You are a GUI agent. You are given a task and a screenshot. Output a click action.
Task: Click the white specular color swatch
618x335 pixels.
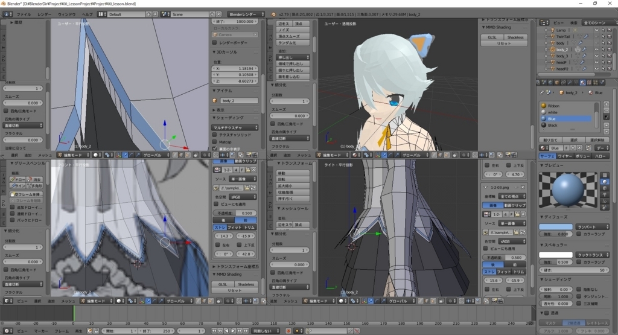point(556,255)
